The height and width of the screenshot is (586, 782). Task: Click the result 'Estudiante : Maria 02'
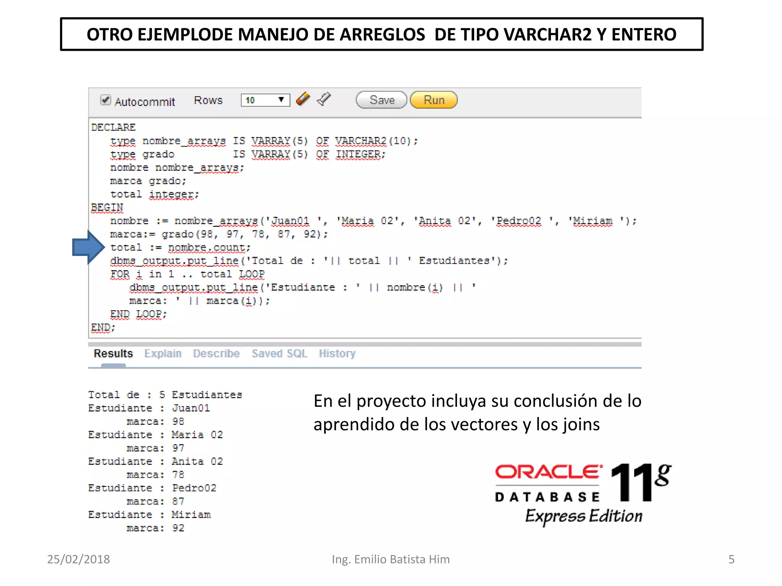tap(155, 435)
